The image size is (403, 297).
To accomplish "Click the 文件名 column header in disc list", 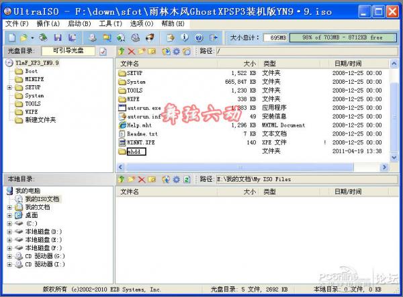I will [x=167, y=63].
